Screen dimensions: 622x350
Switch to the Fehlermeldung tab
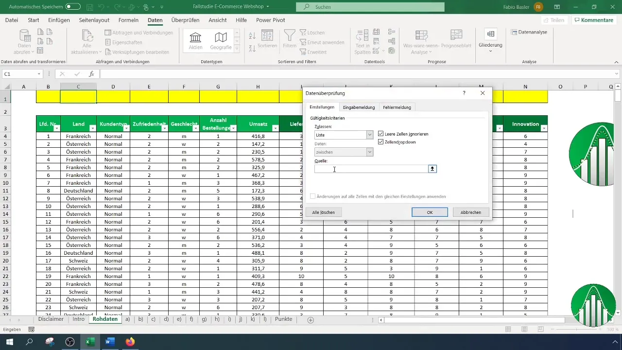click(397, 107)
